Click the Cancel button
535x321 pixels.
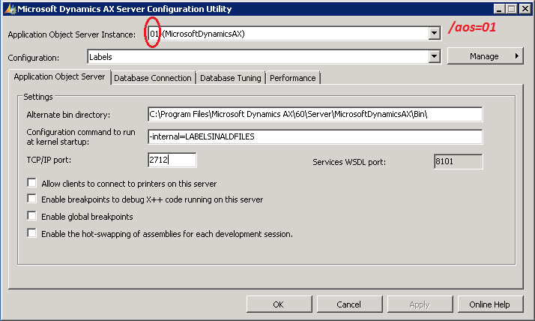[x=349, y=304]
